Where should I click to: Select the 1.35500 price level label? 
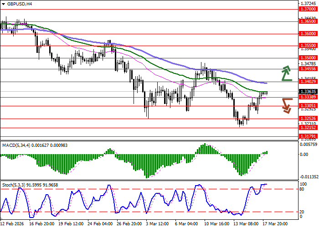click(308, 46)
